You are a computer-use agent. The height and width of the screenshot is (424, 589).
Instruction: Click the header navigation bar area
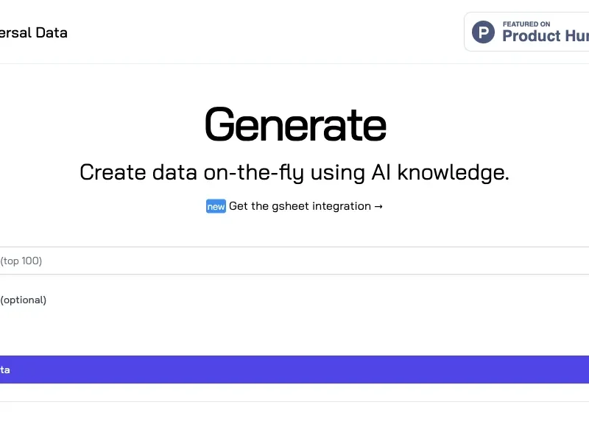pyautogui.click(x=294, y=33)
